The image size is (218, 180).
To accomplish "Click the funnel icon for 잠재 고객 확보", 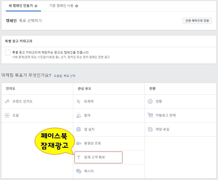I will pyautogui.click(x=79, y=157).
